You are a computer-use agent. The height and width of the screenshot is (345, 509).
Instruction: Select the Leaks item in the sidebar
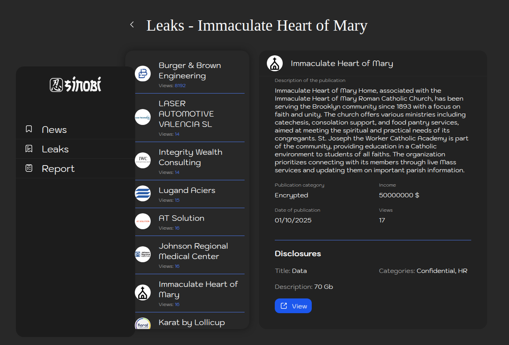click(55, 149)
